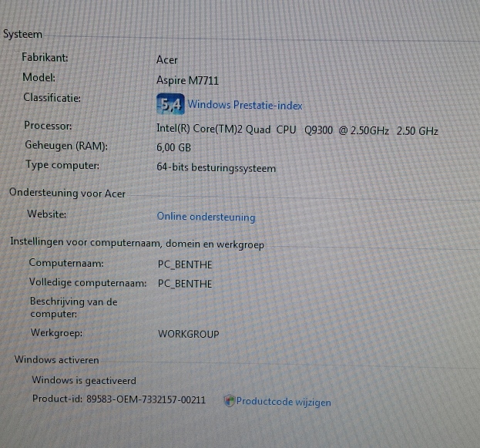Open the Online ondersteuning link
480x448 pixels.
point(206,217)
